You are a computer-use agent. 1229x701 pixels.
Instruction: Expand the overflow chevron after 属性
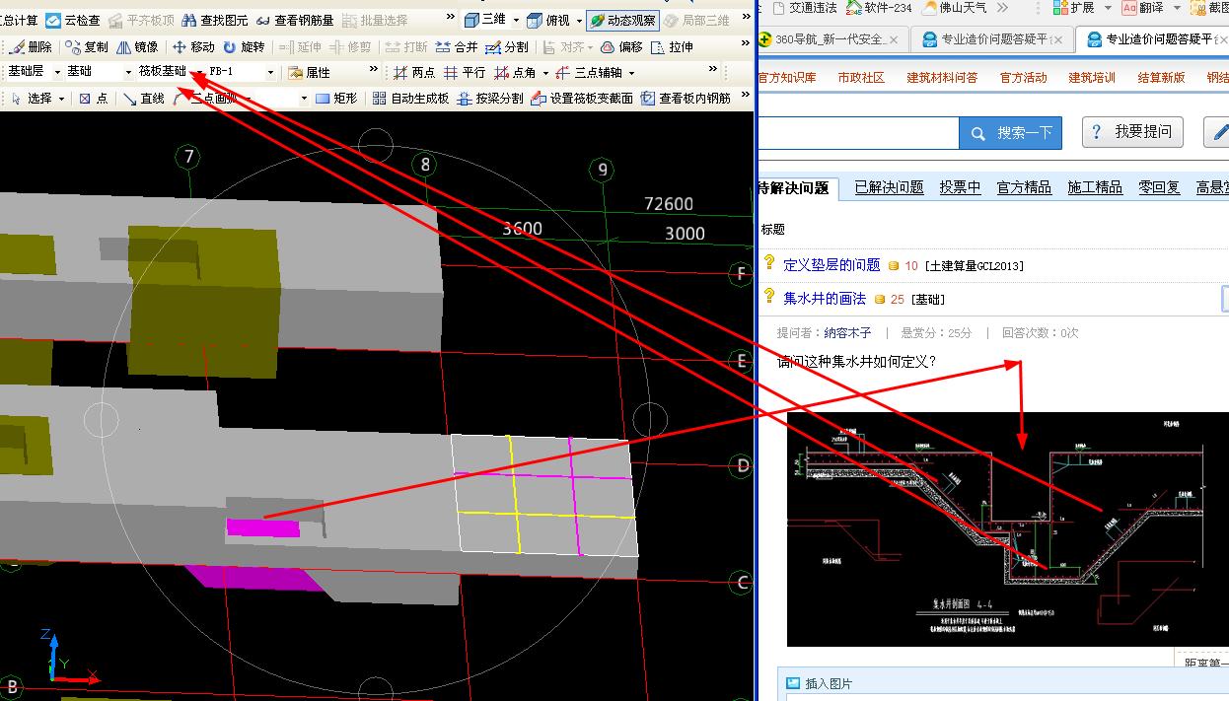click(373, 70)
